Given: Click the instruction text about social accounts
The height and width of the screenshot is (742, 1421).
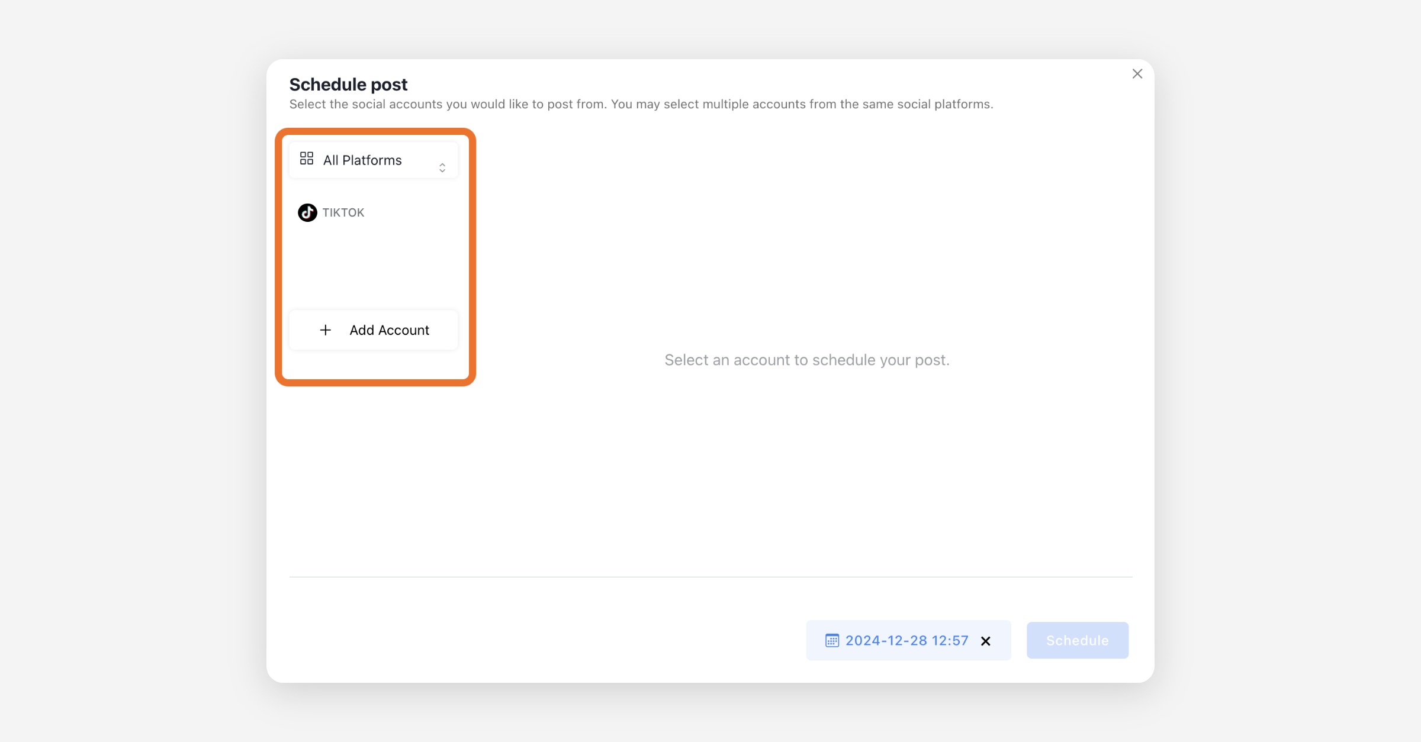Looking at the screenshot, I should pos(641,105).
